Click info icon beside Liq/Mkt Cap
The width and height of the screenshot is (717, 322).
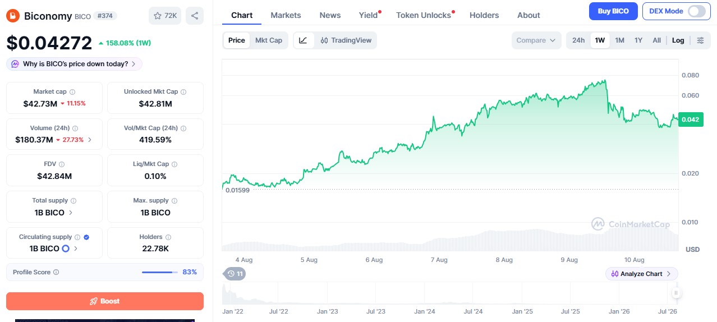tap(174, 164)
